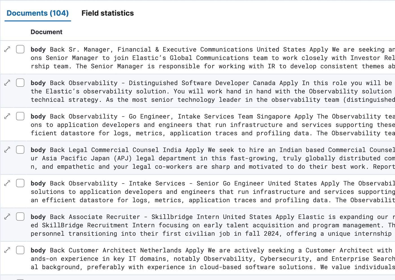Select the Go Engineer Singapore row checkbox
395x280 pixels.
click(x=20, y=116)
